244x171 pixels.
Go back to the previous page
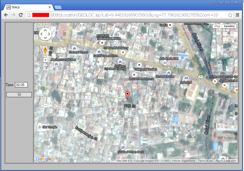(6, 15)
